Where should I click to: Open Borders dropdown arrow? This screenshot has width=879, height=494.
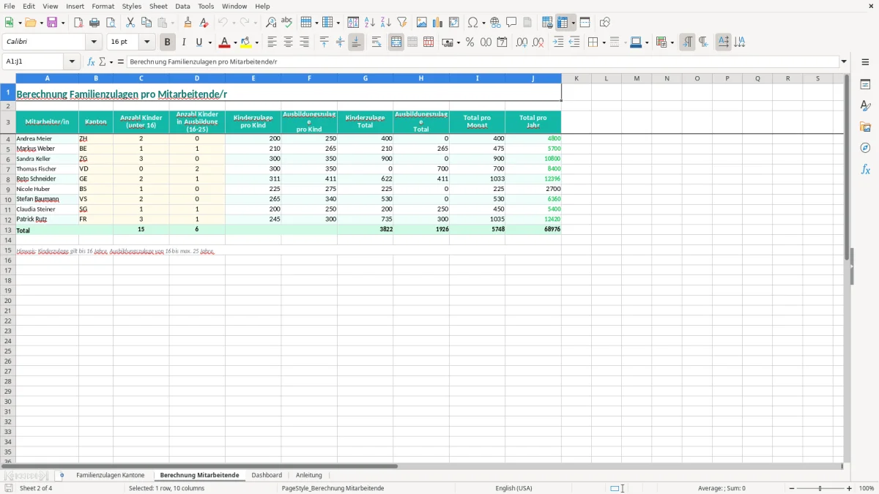click(604, 42)
